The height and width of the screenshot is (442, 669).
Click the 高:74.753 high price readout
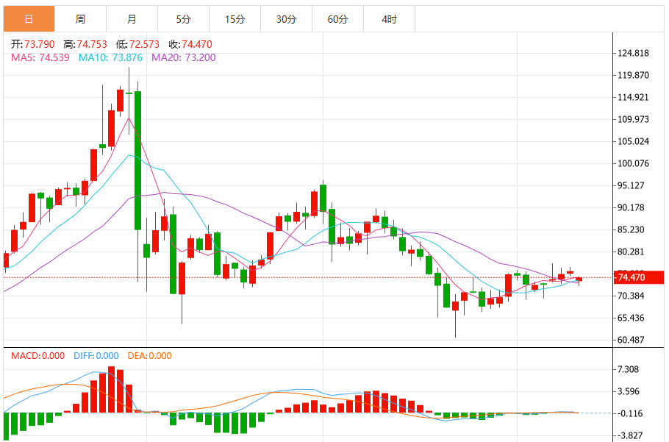tap(85, 44)
